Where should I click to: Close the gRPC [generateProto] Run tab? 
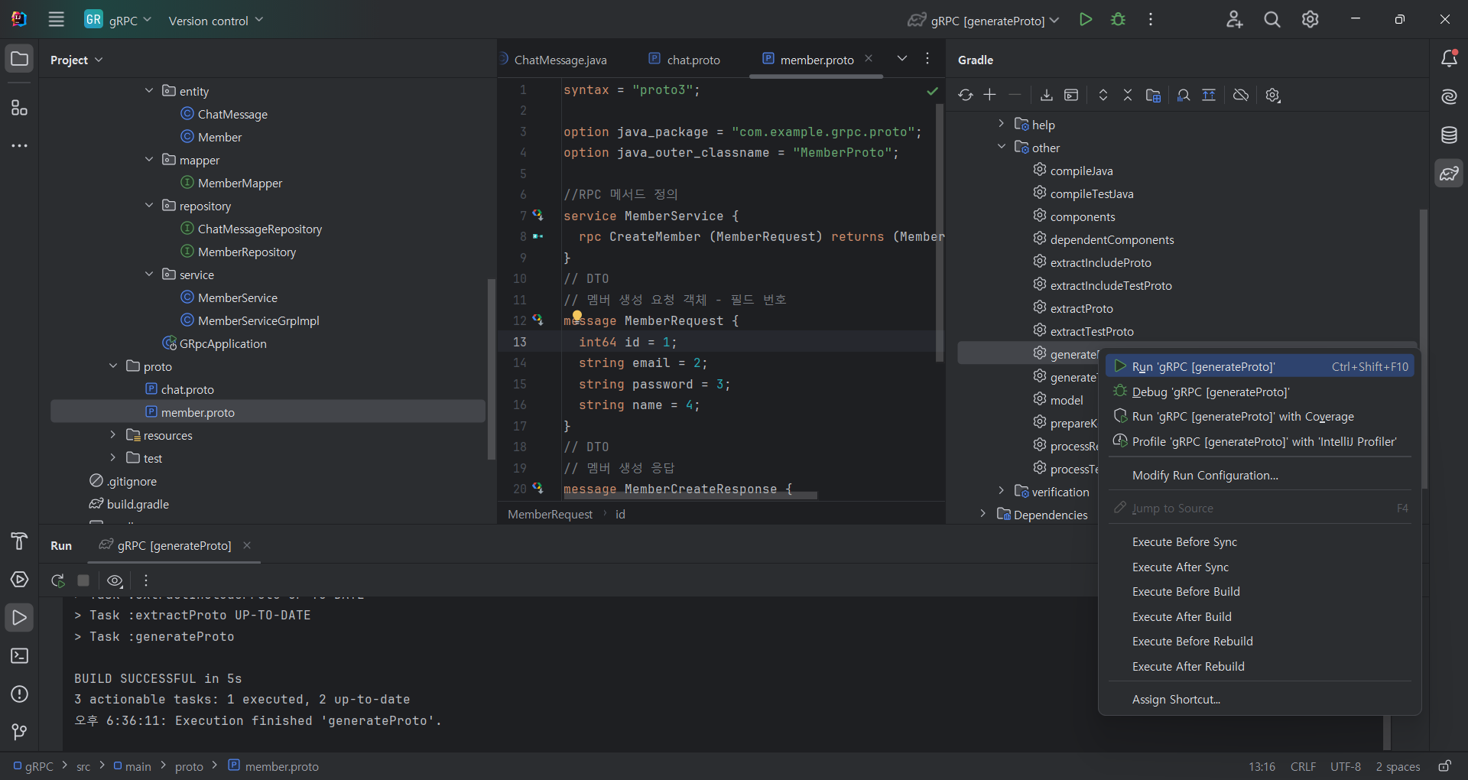(247, 545)
